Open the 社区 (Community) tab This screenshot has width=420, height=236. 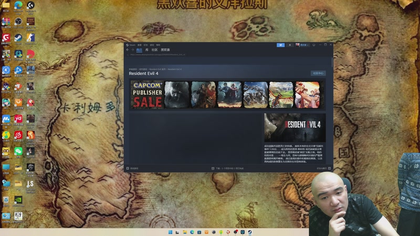click(x=154, y=50)
